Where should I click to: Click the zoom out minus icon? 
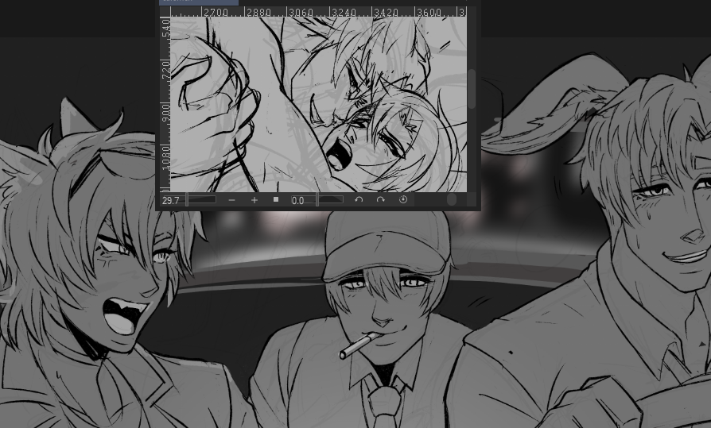tap(231, 200)
